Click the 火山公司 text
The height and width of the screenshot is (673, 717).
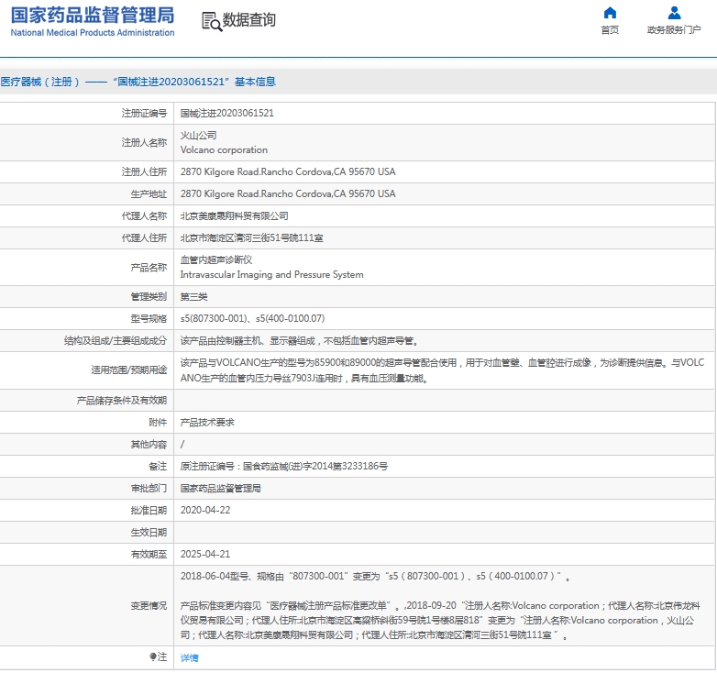[198, 136]
